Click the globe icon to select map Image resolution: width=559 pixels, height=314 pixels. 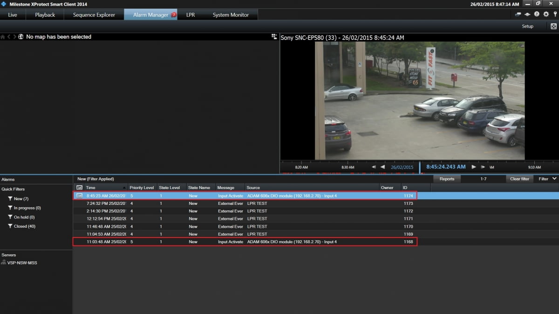[20, 37]
